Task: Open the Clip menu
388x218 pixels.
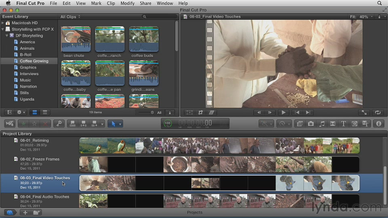Action: coord(111,3)
